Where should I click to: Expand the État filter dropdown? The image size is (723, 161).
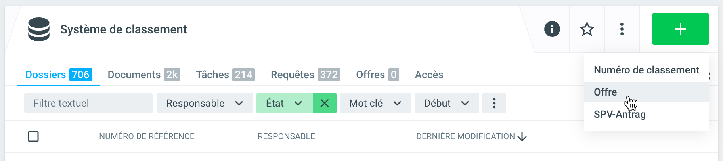pos(284,103)
